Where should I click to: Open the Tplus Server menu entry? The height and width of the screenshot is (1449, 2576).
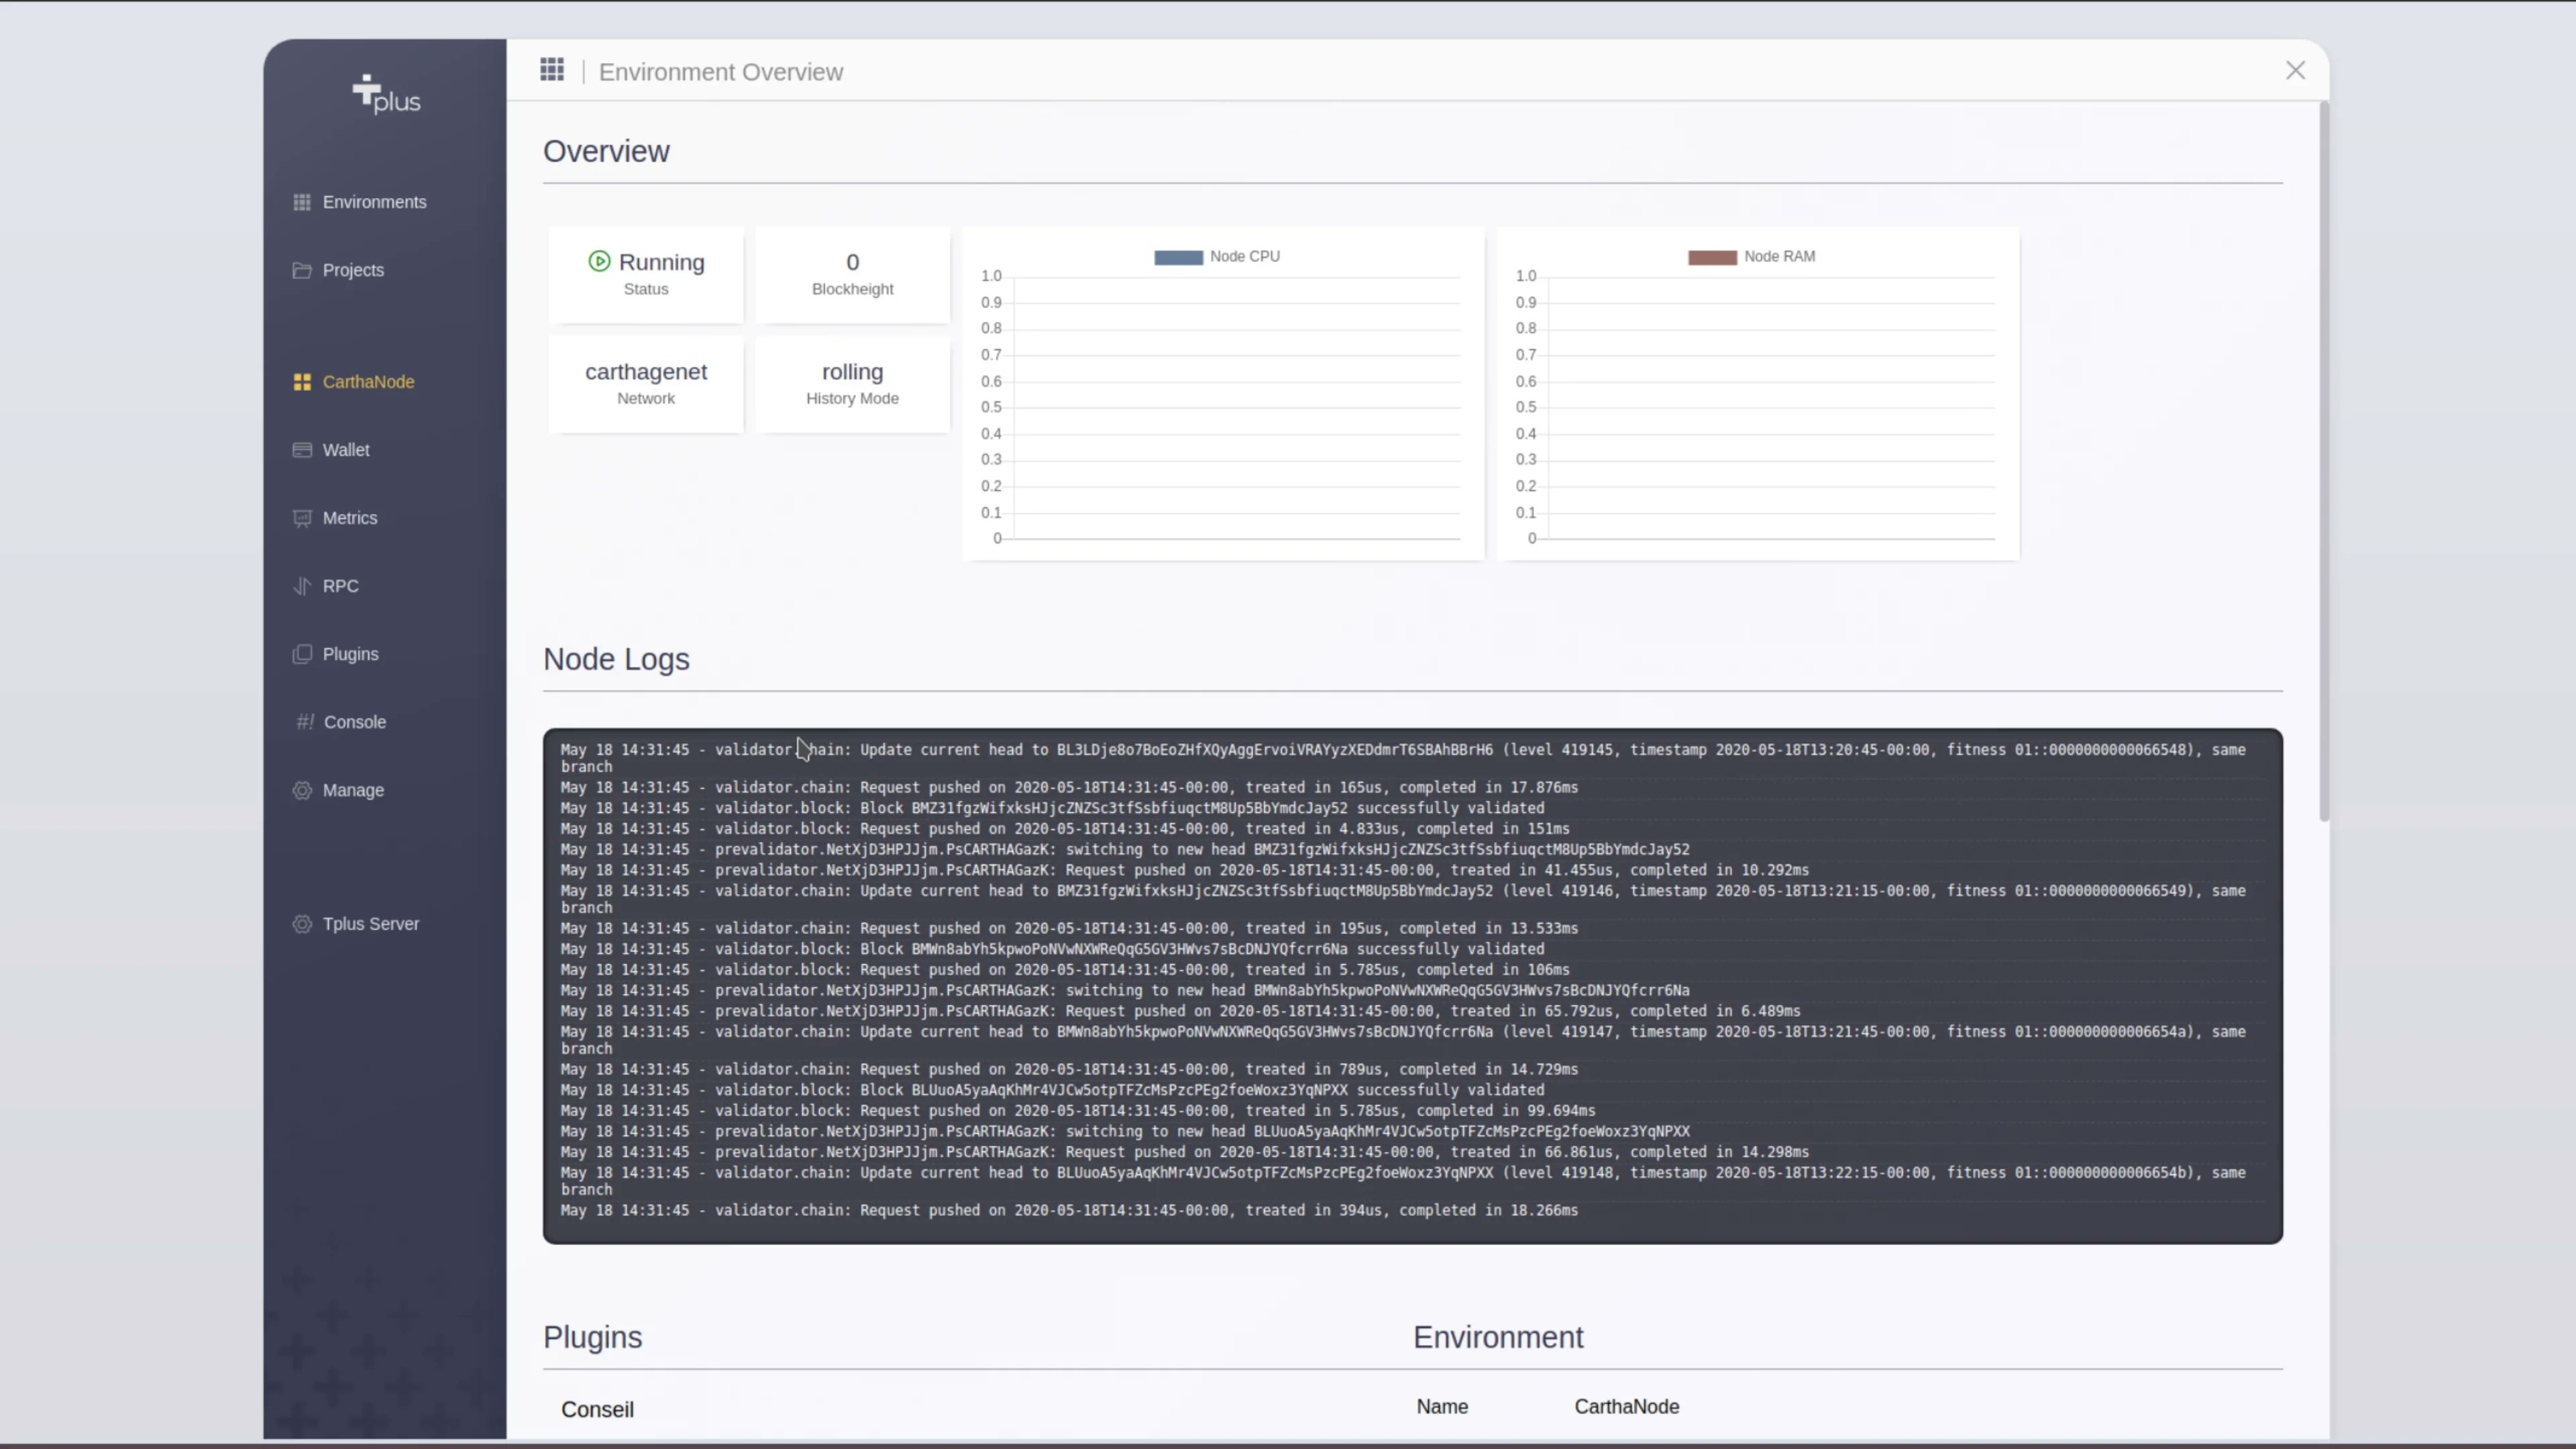coord(370,924)
